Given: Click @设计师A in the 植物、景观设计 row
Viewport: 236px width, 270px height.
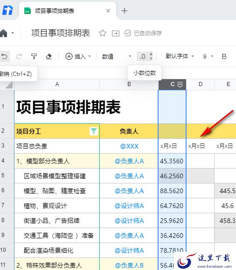Looking at the screenshot, I should pyautogui.click(x=129, y=206).
